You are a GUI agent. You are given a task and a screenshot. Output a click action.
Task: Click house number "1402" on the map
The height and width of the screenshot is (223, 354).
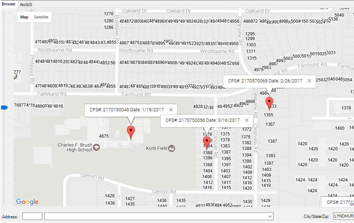(x=247, y=167)
